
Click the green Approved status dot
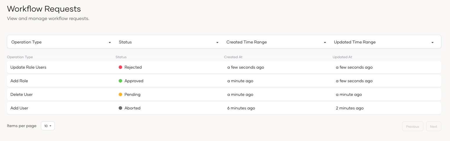[x=120, y=81]
